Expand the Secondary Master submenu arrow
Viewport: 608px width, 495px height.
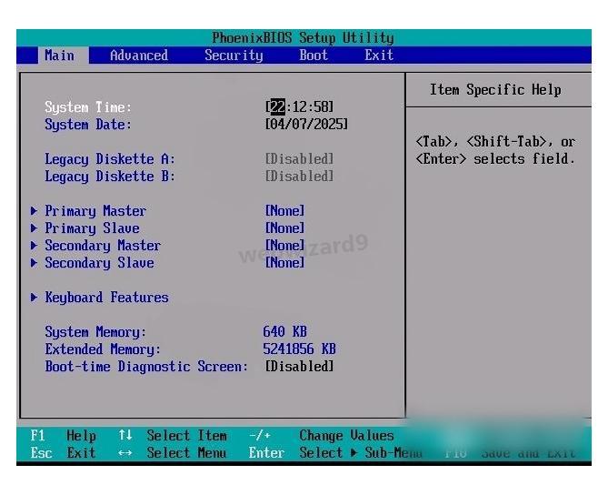click(x=34, y=246)
